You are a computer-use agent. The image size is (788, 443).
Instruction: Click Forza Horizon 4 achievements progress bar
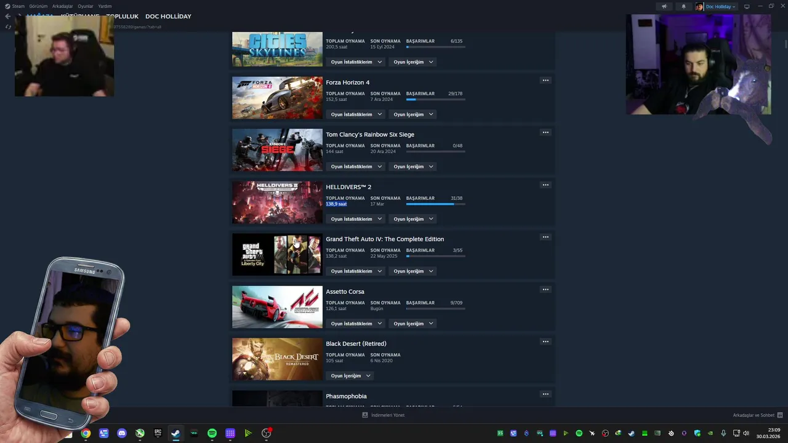[436, 100]
